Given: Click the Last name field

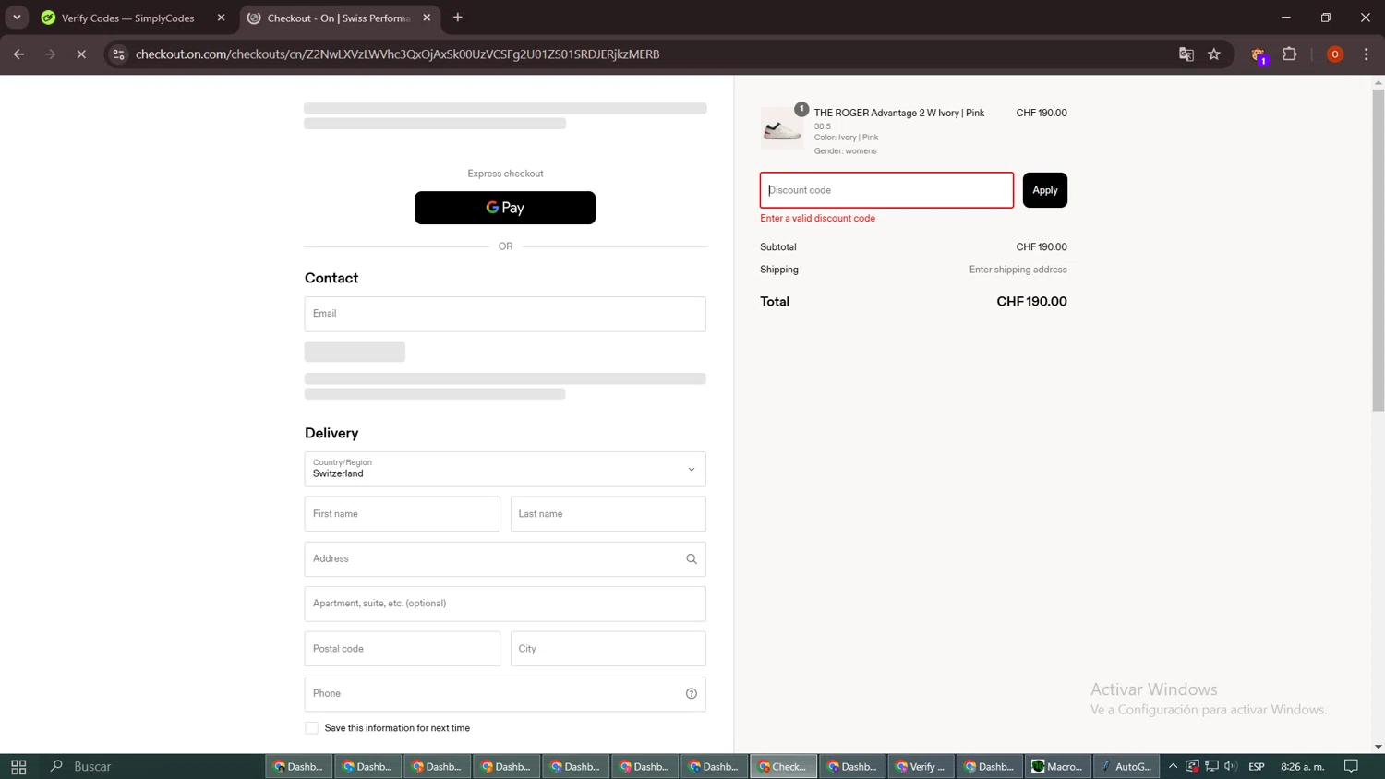Looking at the screenshot, I should tap(608, 514).
